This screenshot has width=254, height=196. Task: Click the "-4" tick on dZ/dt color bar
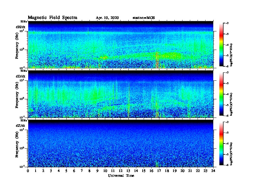click(x=227, y=143)
